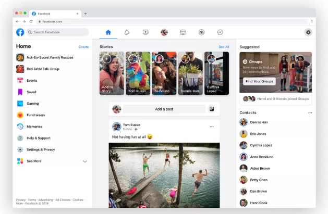Reload the page with the refresh icon
Screen dimensions: 328x214
[x=31, y=21]
